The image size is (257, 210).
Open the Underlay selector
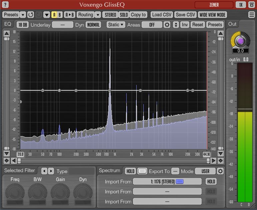click(63, 25)
